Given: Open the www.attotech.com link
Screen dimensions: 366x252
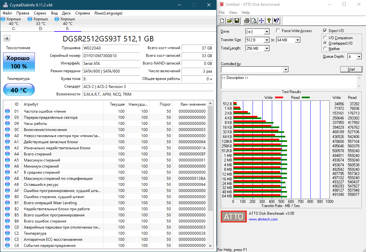Looking at the screenshot, I should (x=263, y=219).
